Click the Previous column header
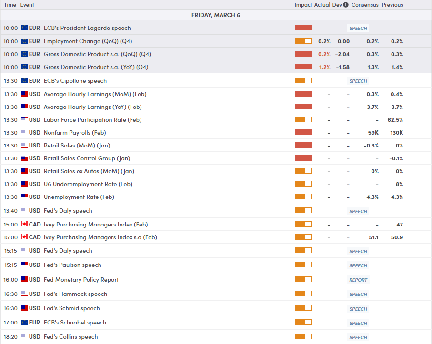Image resolution: width=432 pixels, height=344 pixels. [x=392, y=5]
